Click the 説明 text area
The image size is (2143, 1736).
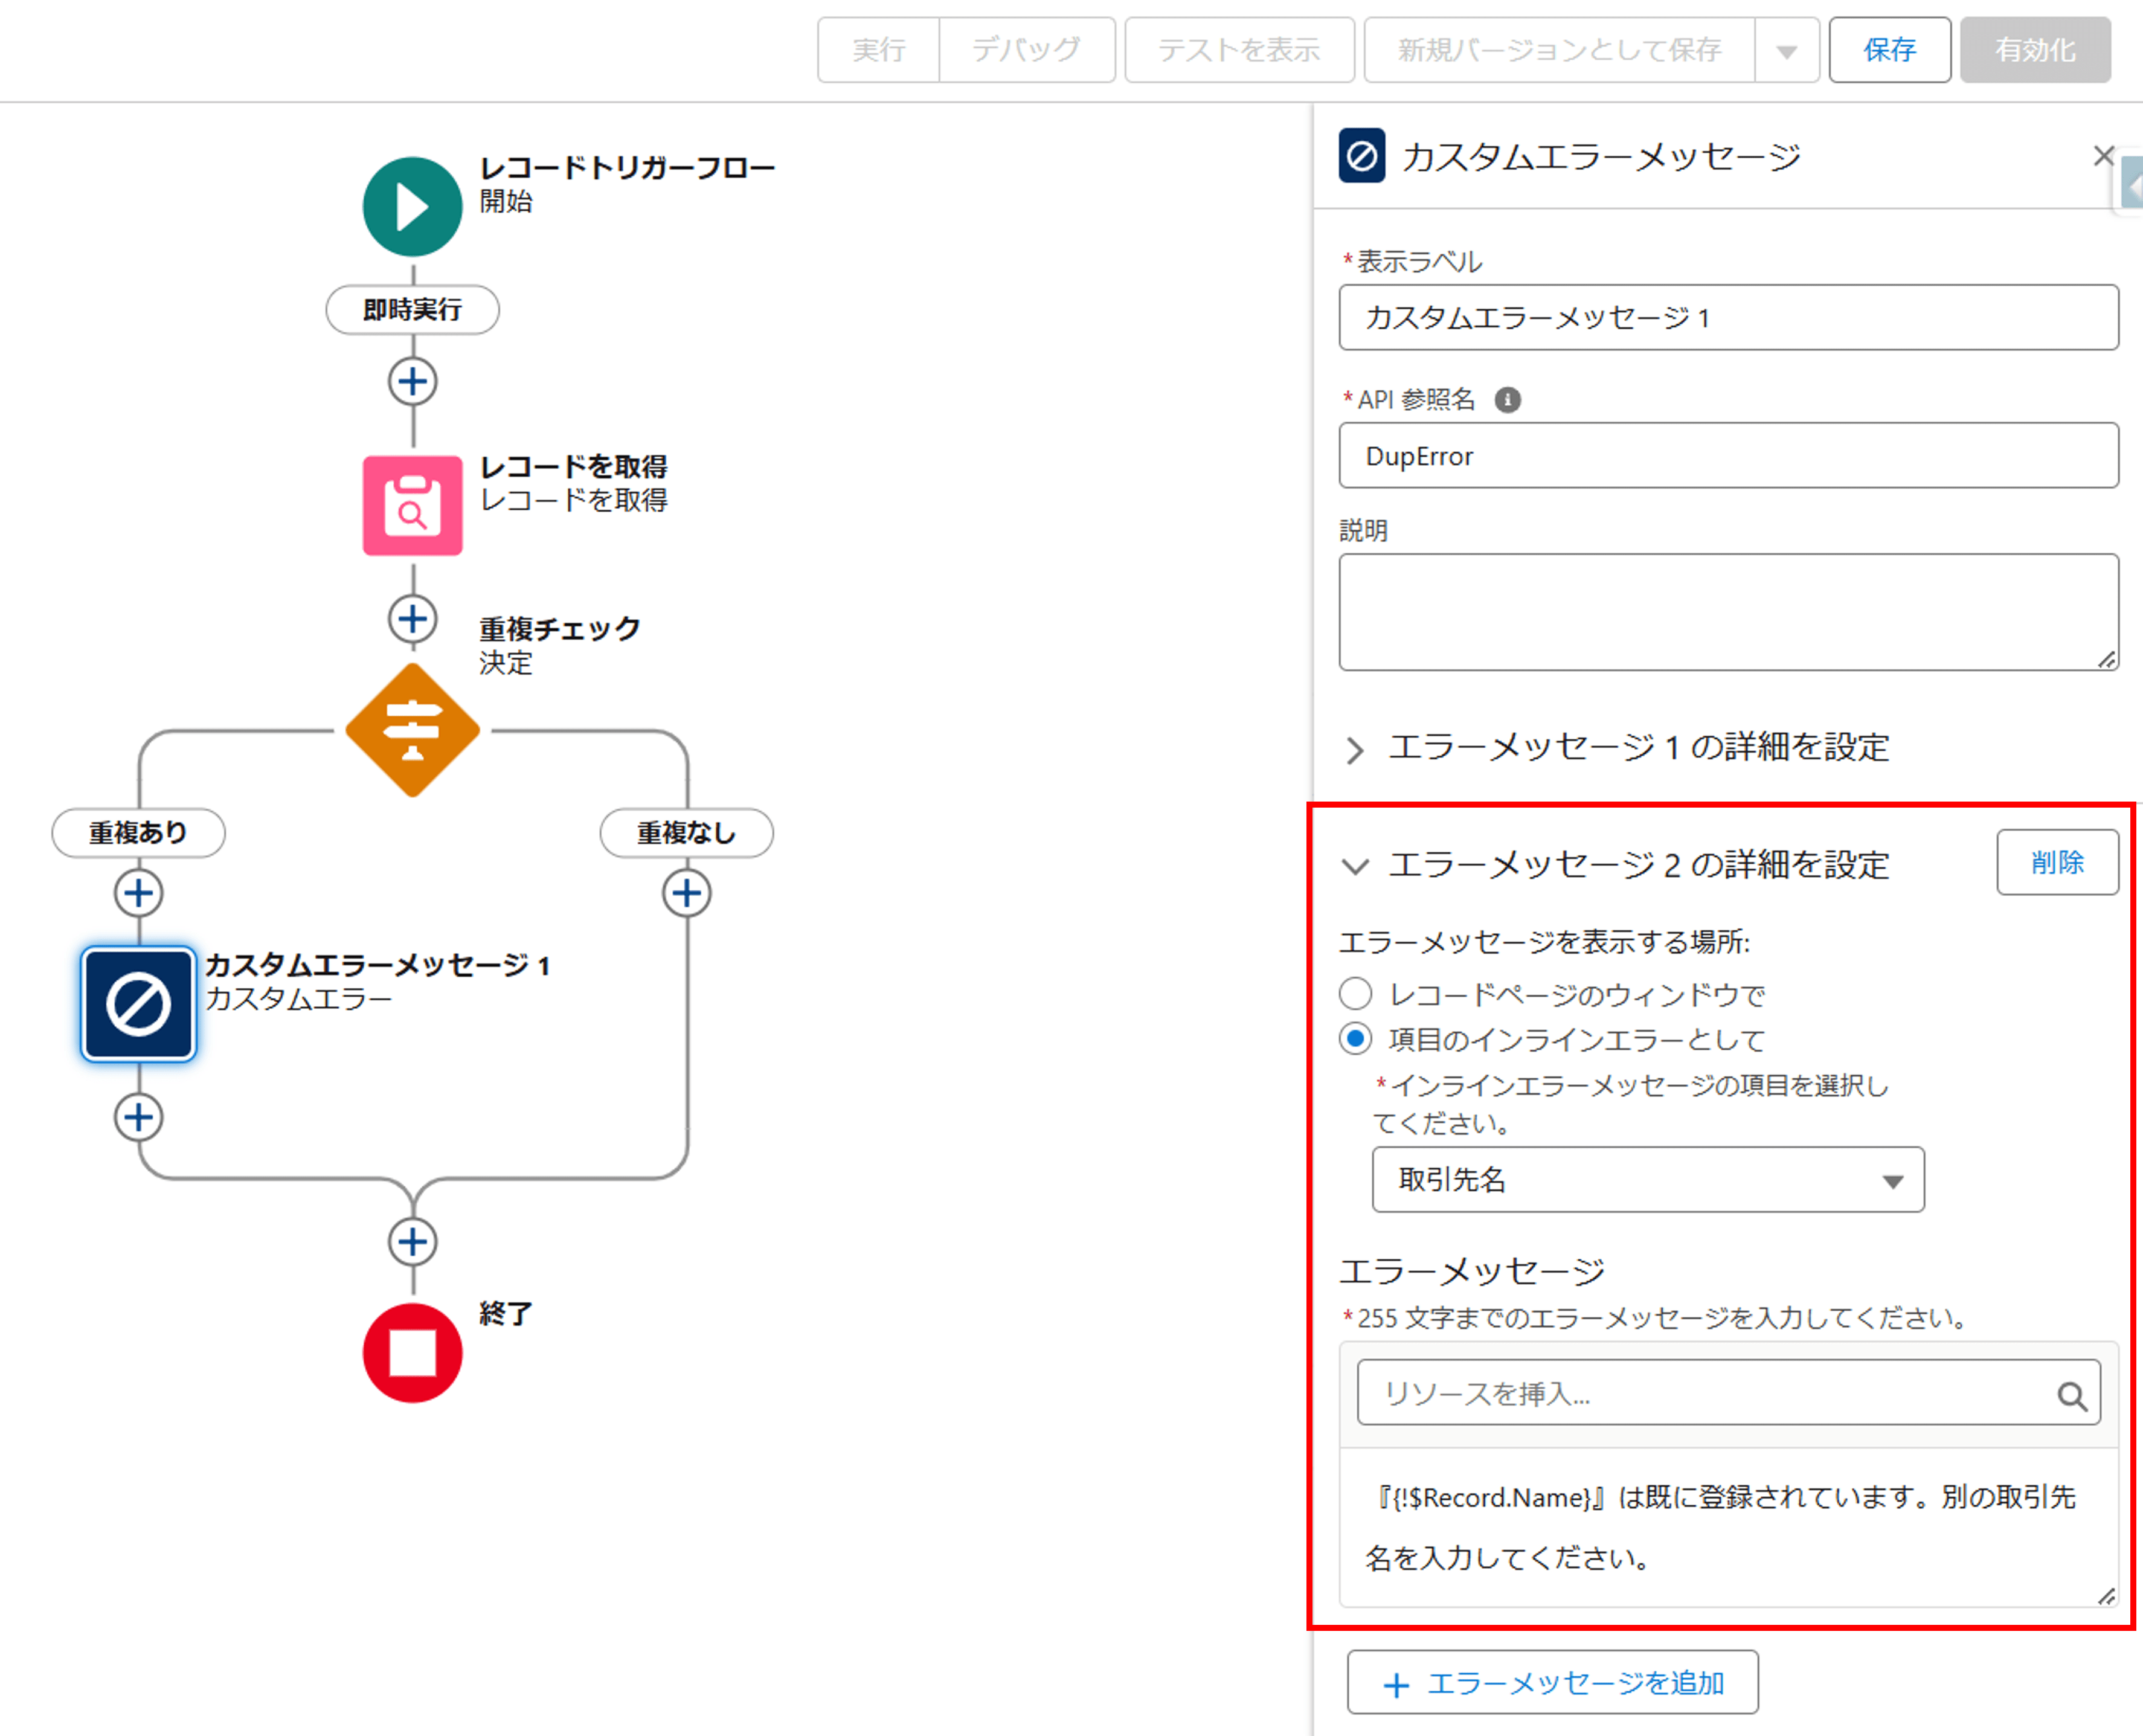[1728, 612]
